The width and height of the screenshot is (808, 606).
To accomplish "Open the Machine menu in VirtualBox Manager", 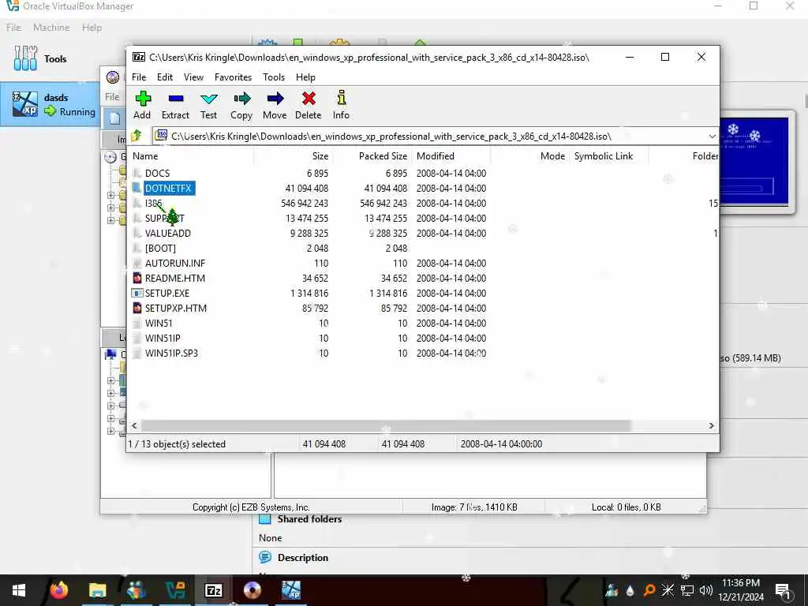I will tap(51, 28).
